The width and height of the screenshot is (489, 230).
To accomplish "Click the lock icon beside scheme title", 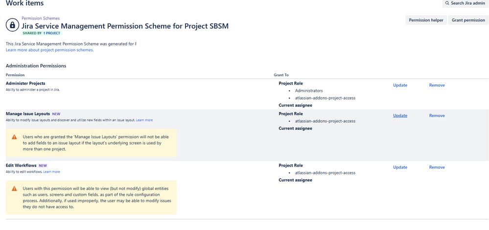I will coord(12,25).
